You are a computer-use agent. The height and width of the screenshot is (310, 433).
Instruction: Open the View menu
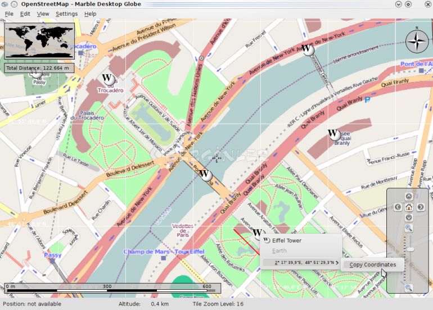coord(43,14)
